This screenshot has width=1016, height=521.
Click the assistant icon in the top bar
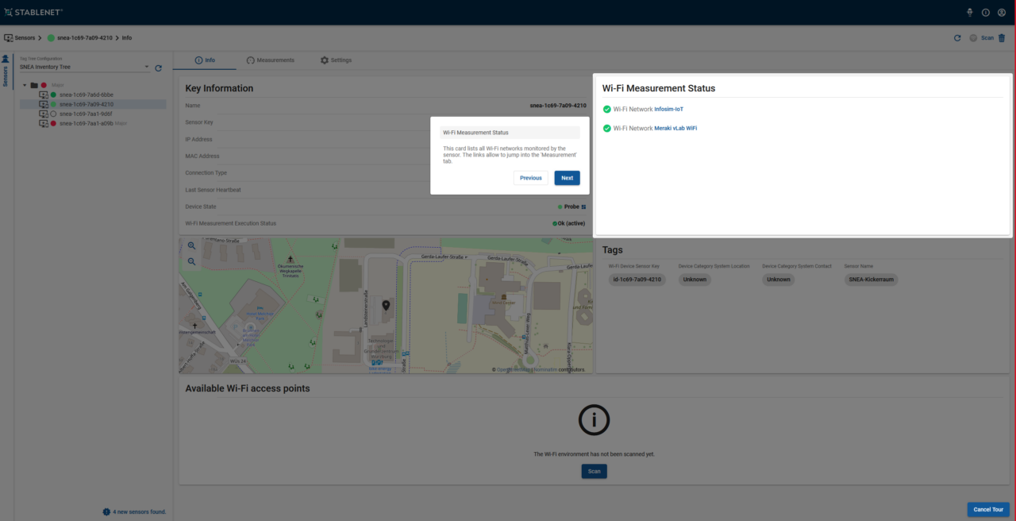tap(969, 13)
